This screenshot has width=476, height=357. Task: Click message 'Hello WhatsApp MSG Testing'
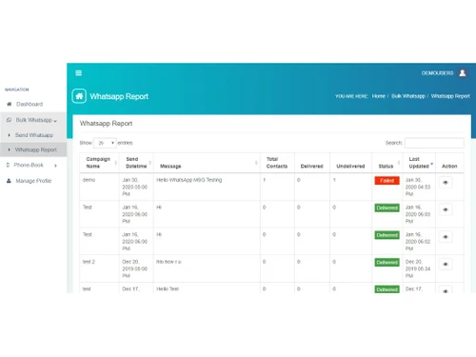click(189, 180)
